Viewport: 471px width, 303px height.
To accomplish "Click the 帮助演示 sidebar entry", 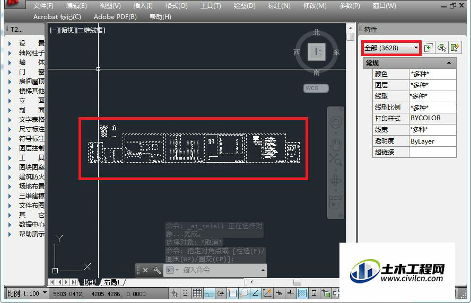I will tap(31, 234).
